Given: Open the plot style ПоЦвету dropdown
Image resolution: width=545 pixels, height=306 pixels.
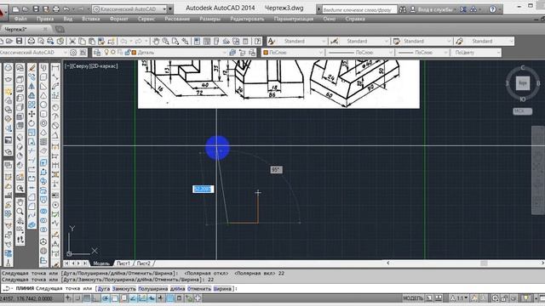Looking at the screenshot, I should pyautogui.click(x=476, y=53).
